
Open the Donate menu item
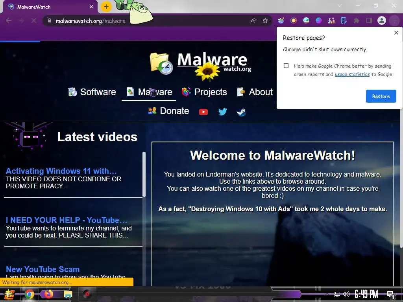[x=168, y=111]
